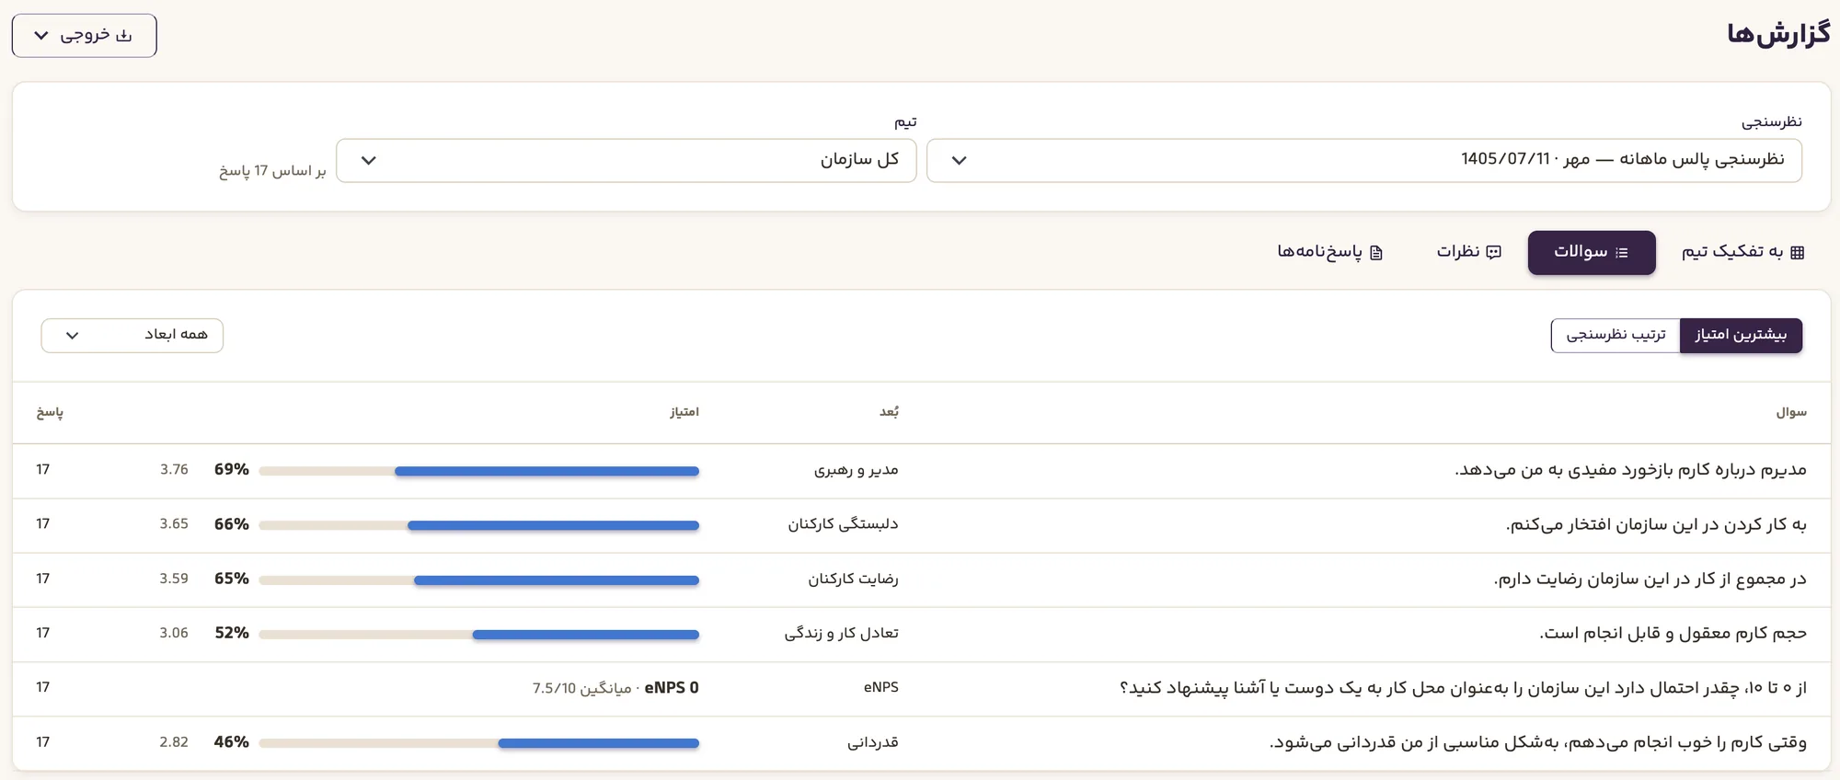Switch sorting to ترتیب نظرسنجی
The width and height of the screenshot is (1840, 780).
pos(1616,335)
